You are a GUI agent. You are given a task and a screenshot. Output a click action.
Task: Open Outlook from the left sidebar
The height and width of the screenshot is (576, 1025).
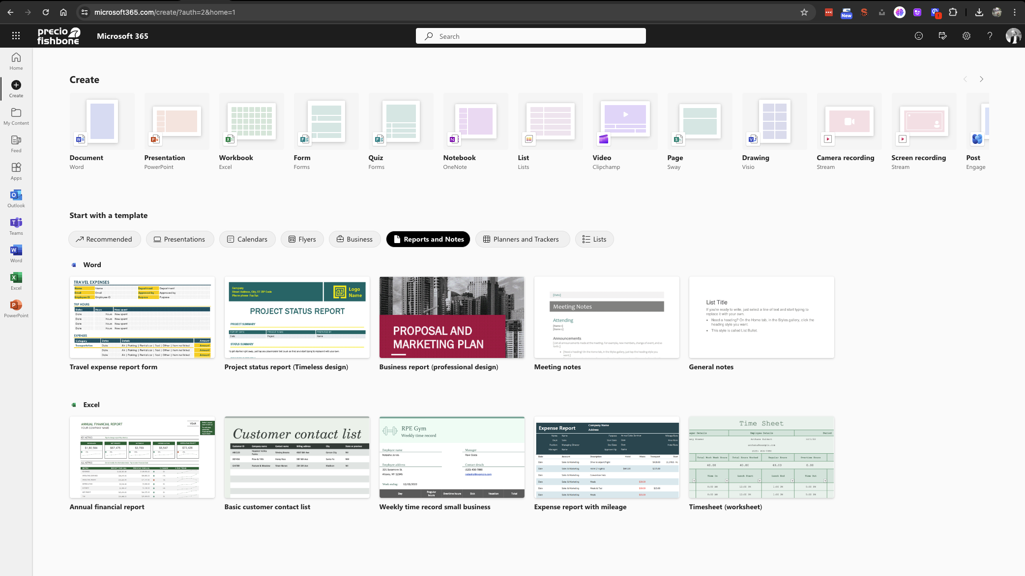16,198
